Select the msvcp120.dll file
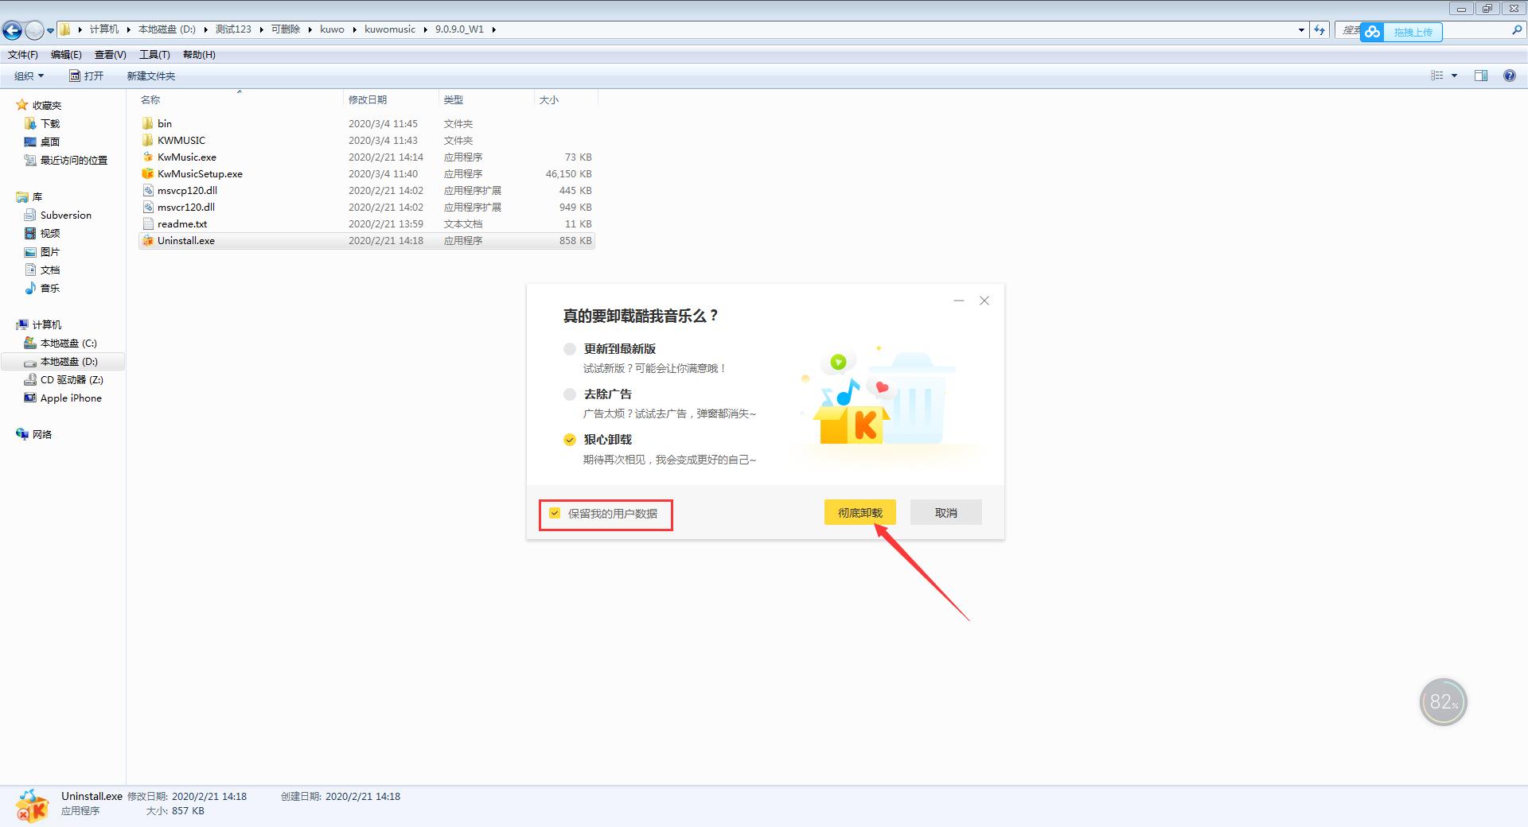 [367, 190]
